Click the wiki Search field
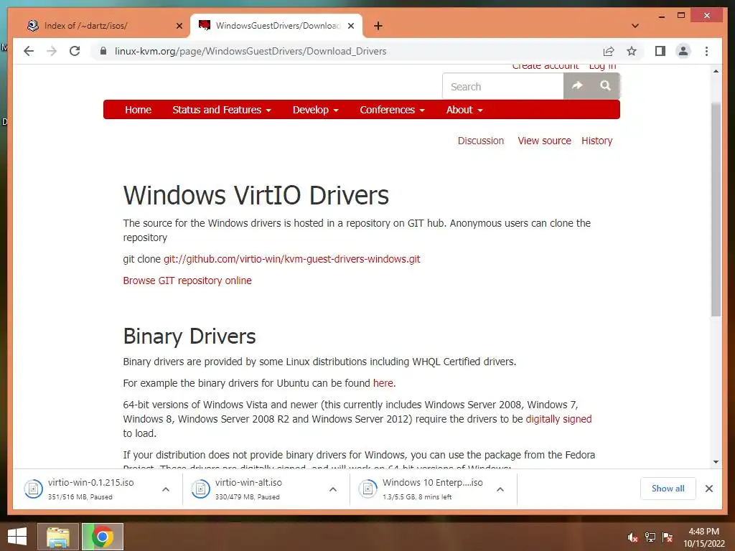Image resolution: width=735 pixels, height=551 pixels. (x=503, y=86)
